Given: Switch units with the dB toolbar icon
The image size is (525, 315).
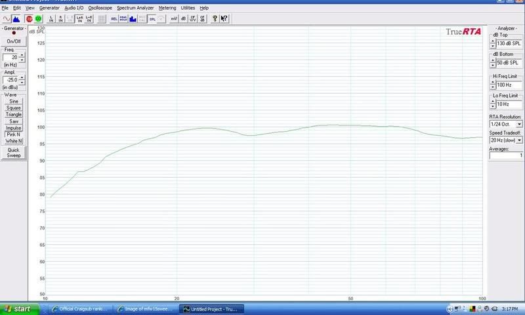Looking at the screenshot, I should [x=183, y=19].
